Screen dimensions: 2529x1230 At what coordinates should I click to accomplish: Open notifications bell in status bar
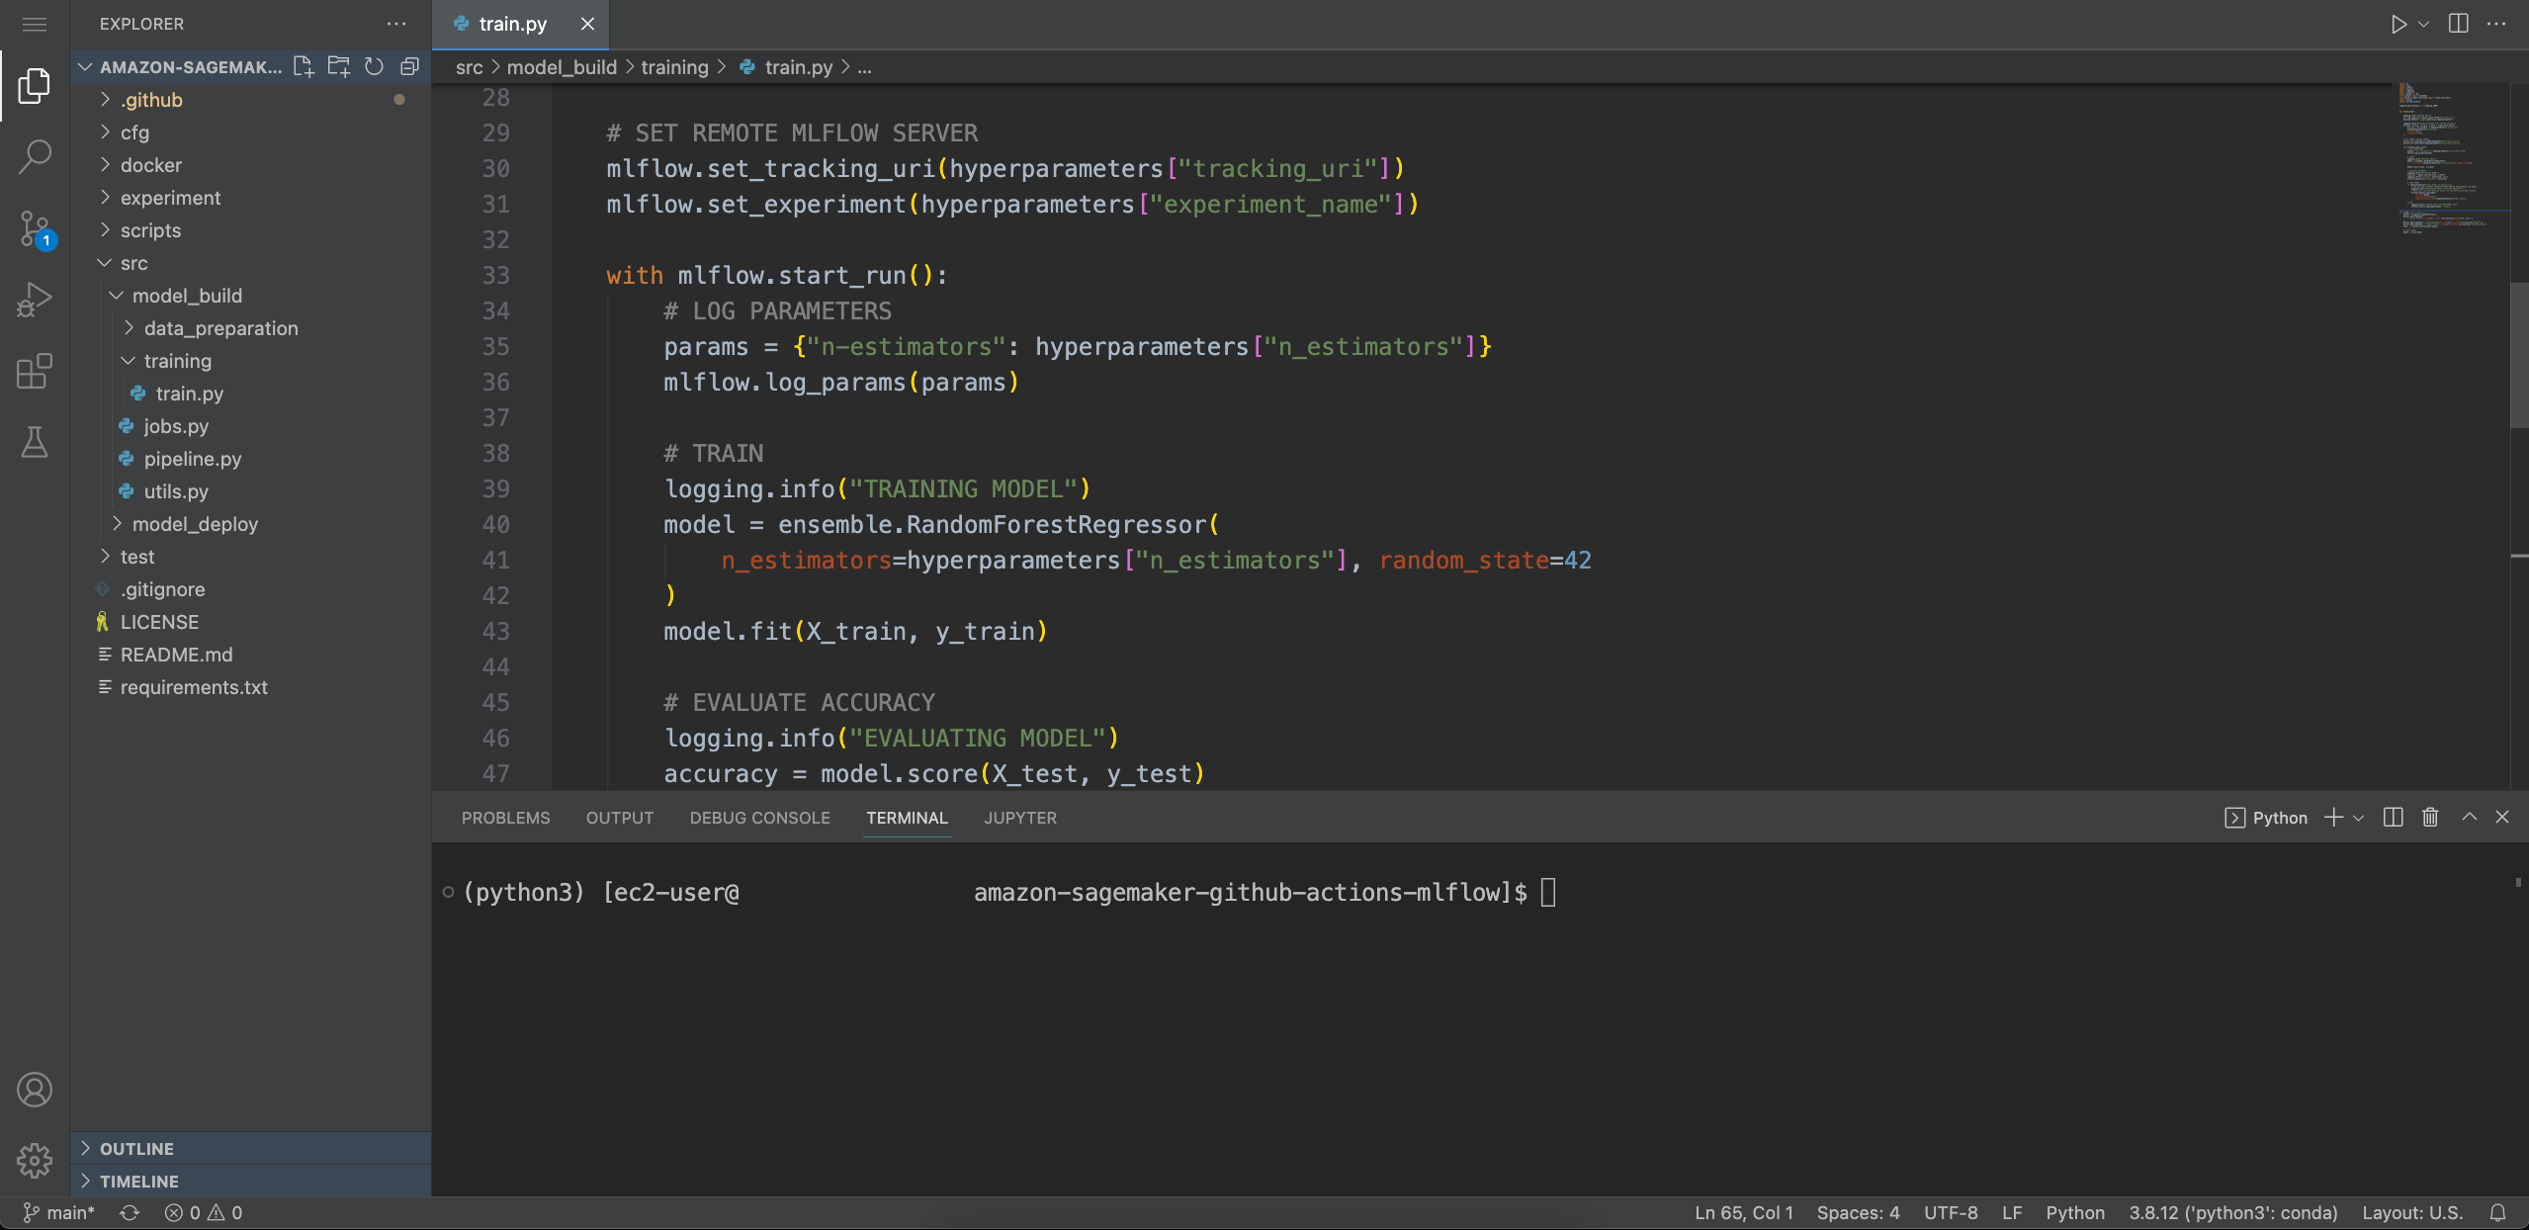[x=2497, y=1212]
